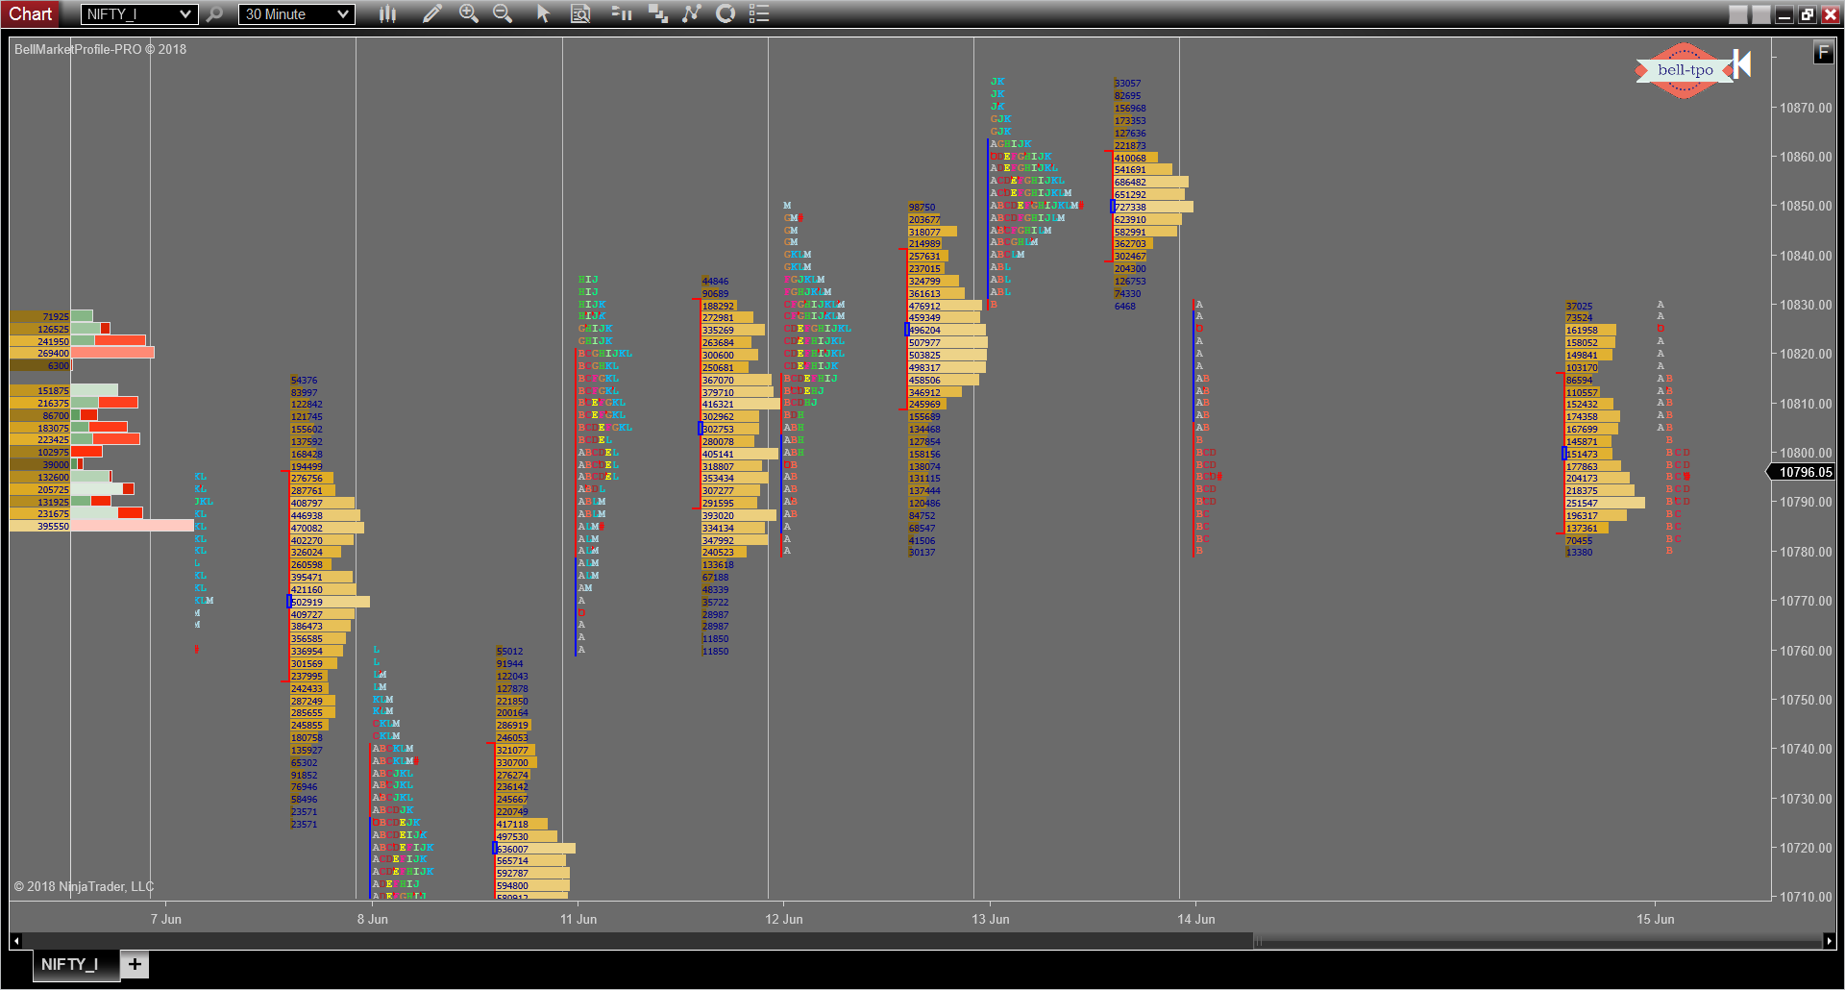Viewport: 1845px width, 990px height.
Task: Open the Chart Trader icon
Action: 622,14
